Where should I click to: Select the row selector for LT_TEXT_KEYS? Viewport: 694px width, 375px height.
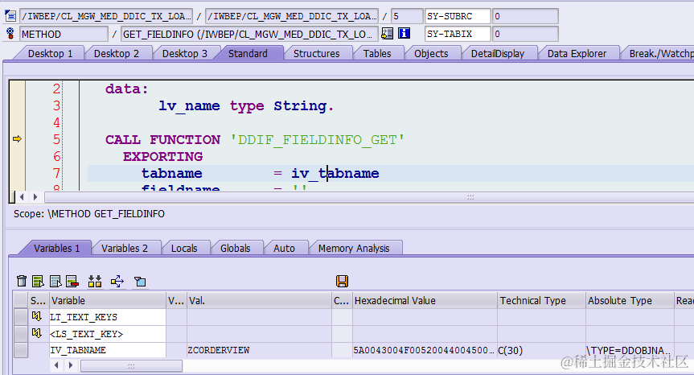coord(20,317)
